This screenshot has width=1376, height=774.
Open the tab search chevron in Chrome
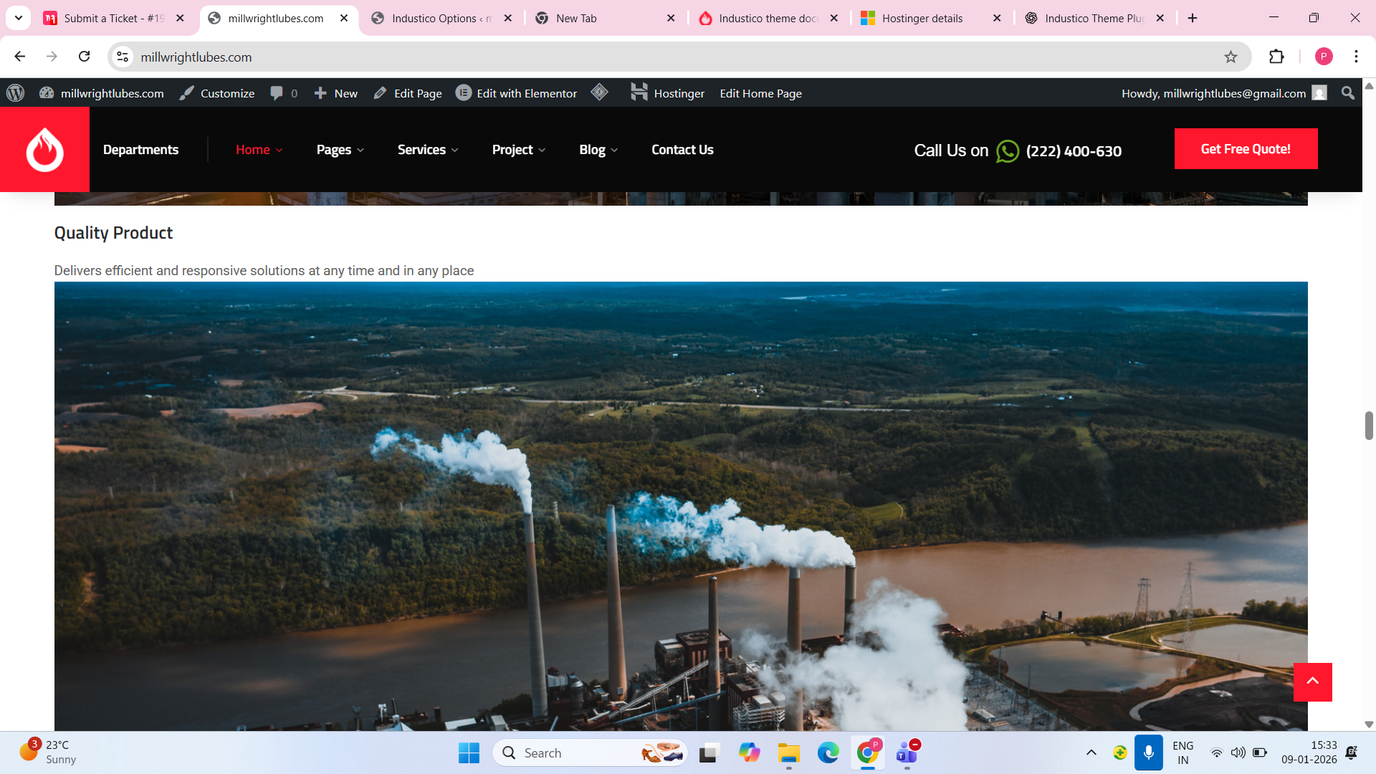tap(19, 18)
